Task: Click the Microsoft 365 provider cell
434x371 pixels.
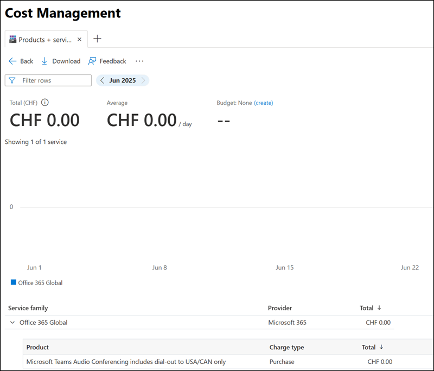Action: [x=287, y=323]
